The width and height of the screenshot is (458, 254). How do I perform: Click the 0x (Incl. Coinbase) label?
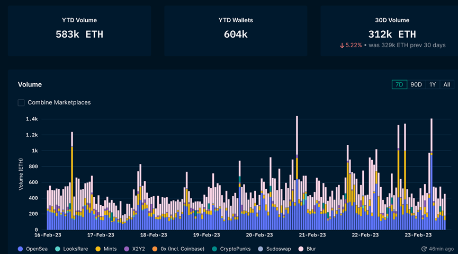[182, 249]
